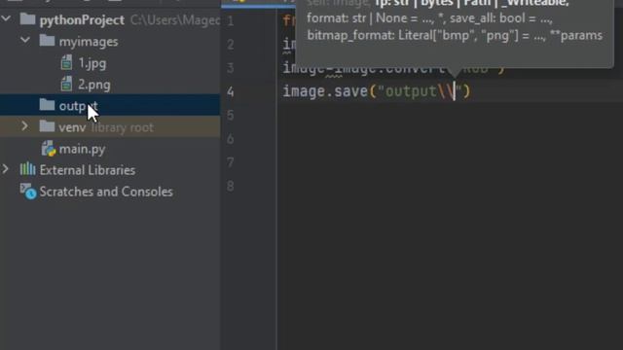Click line number 5 in gutter

click(231, 115)
